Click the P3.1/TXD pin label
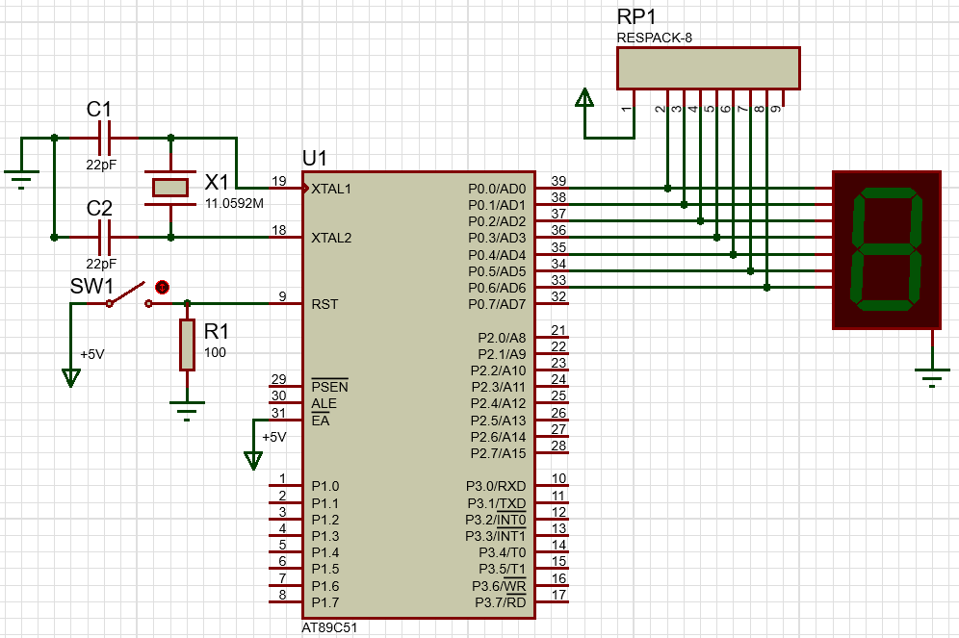The height and width of the screenshot is (638, 959). (497, 503)
